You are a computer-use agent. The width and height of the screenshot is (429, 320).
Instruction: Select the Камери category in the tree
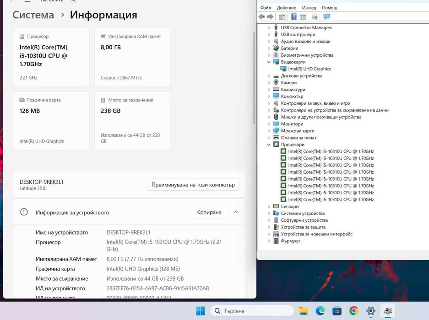(288, 83)
